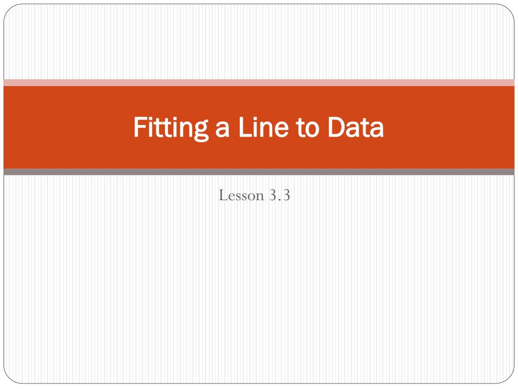The height and width of the screenshot is (389, 518).
Task: Click the rounded top-right corner of the slide
Action: [x=508, y=10]
